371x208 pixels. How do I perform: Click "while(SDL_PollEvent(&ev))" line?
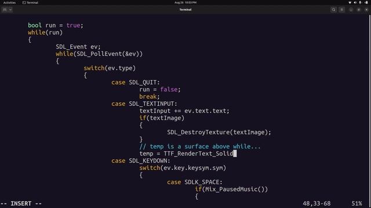coord(99,54)
